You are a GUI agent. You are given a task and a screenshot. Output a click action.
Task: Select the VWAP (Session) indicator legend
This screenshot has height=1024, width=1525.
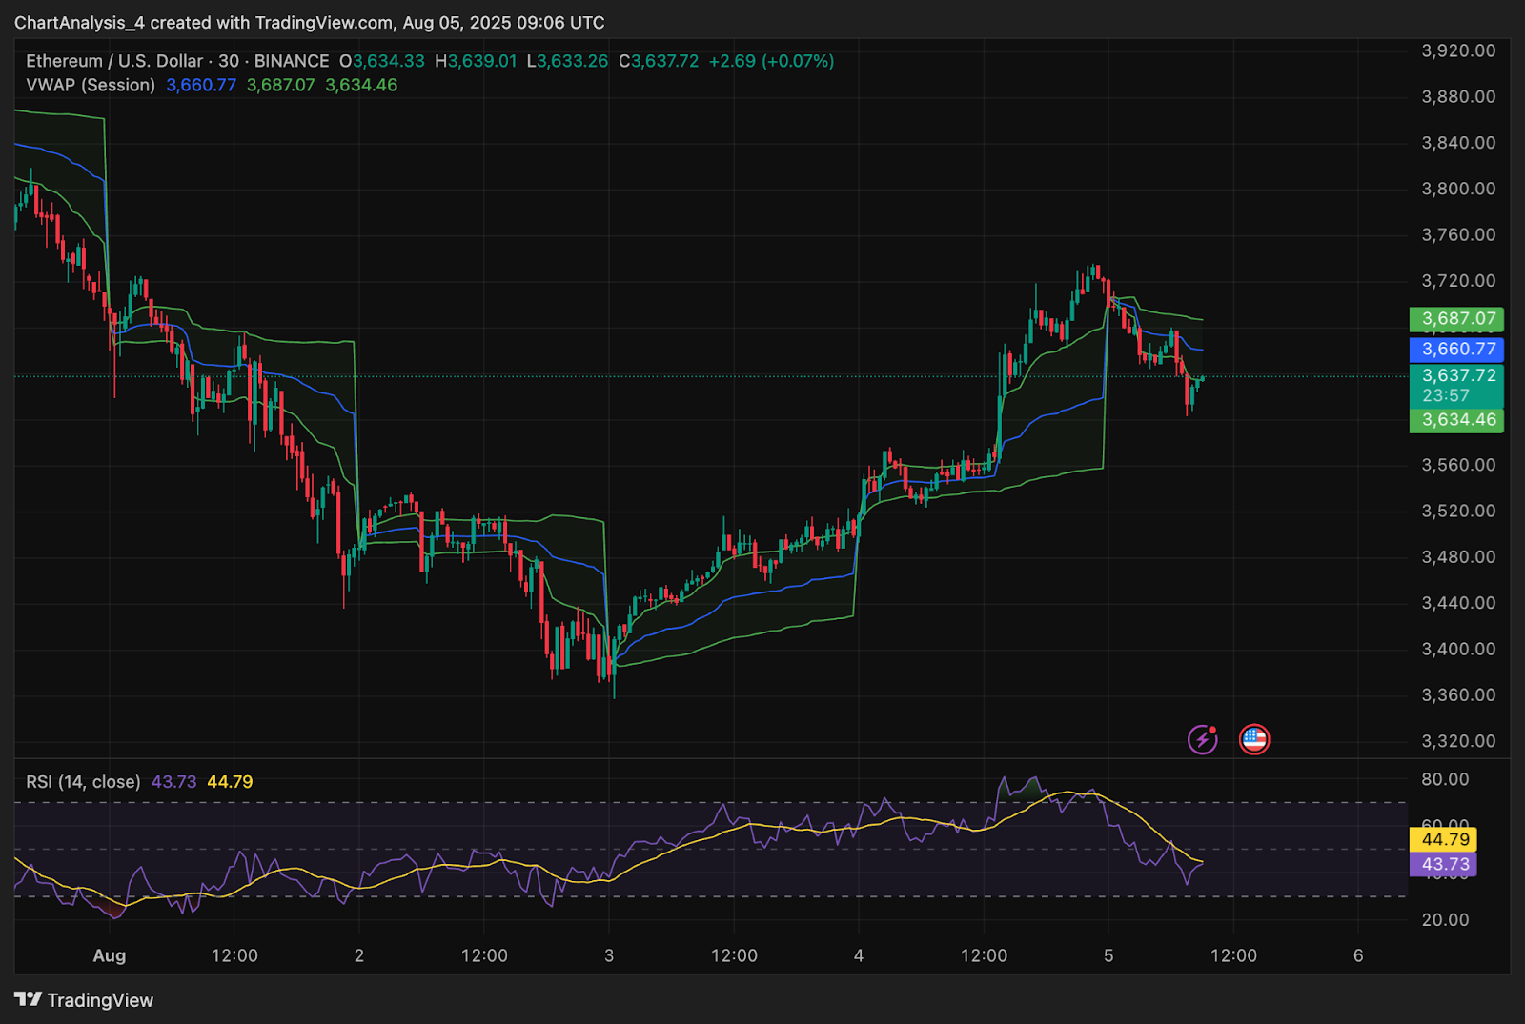(91, 85)
